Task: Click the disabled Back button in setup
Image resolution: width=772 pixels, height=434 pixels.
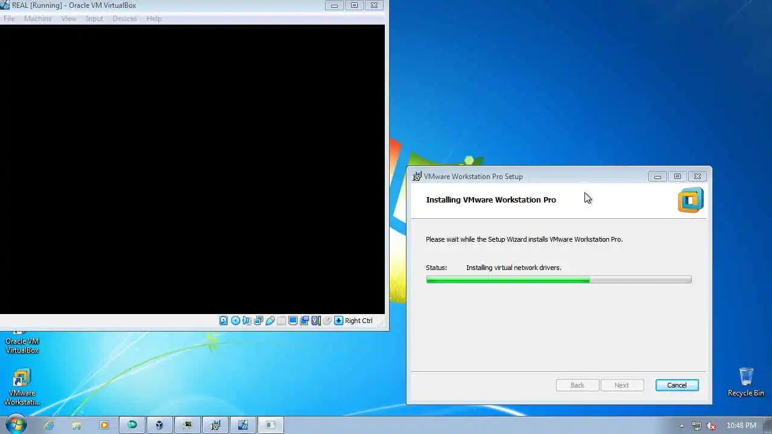Action: (x=577, y=385)
